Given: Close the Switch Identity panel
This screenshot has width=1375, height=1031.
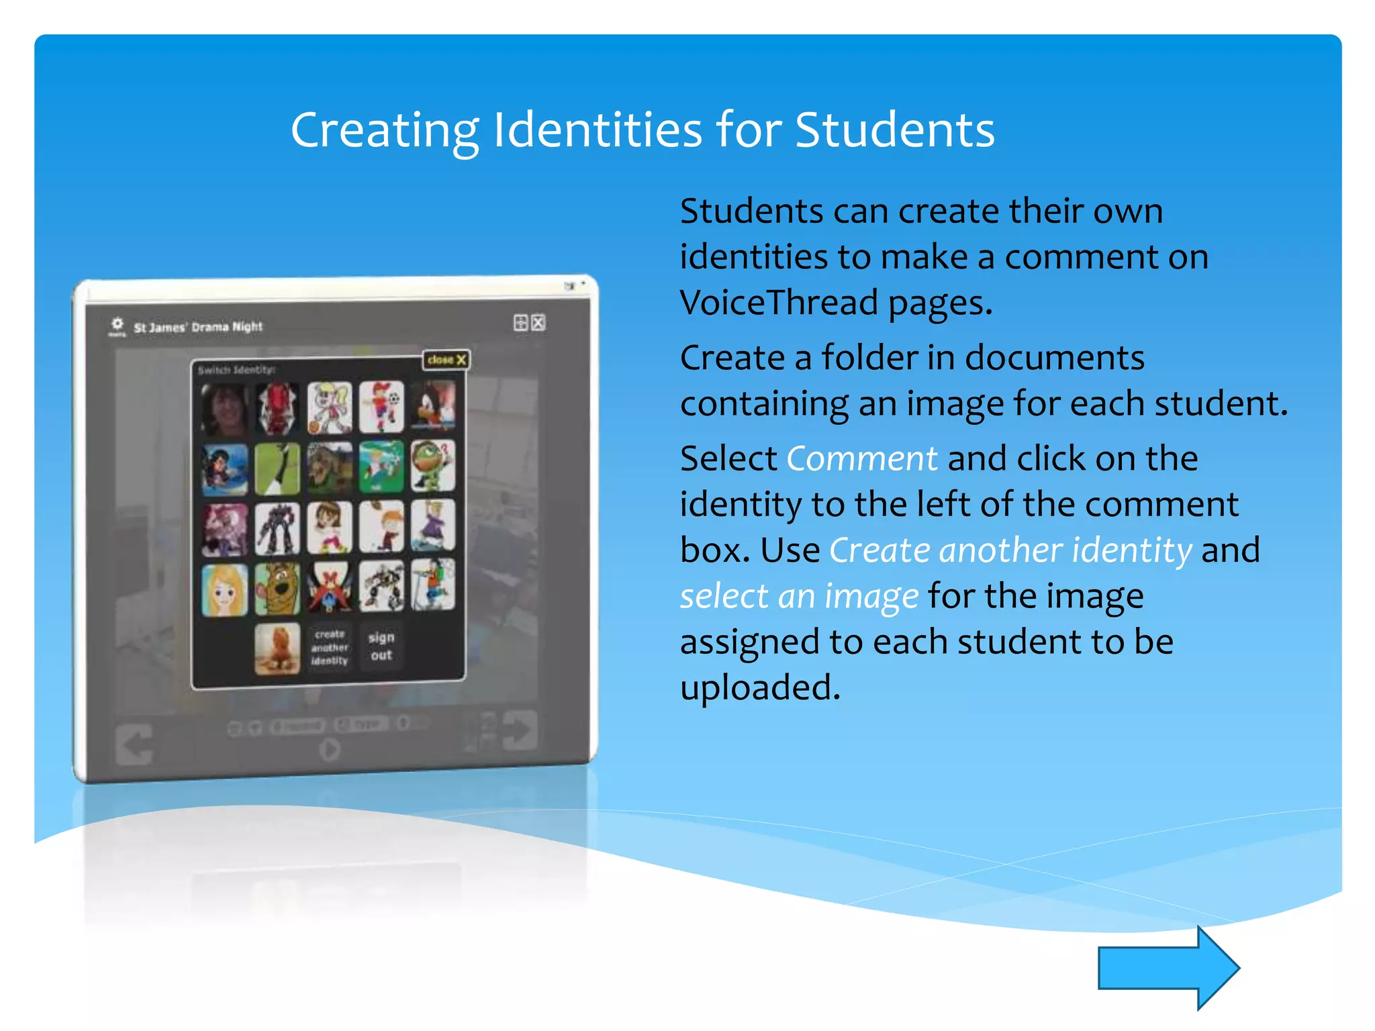Looking at the screenshot, I should tap(446, 360).
